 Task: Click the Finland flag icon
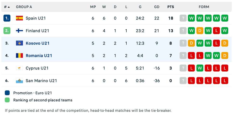point(19,31)
